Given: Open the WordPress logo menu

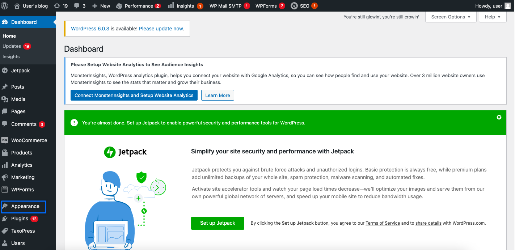Looking at the screenshot, I should 5,6.
